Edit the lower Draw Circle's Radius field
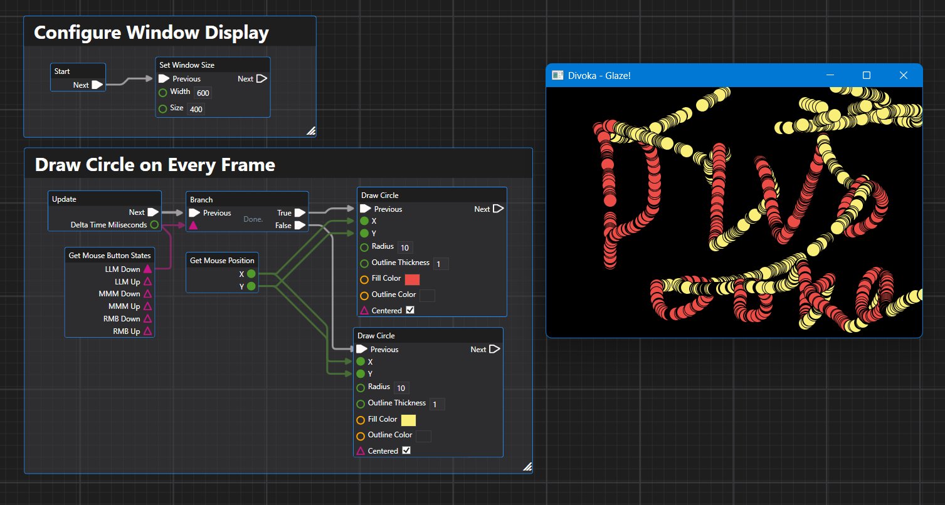This screenshot has width=945, height=505. 401,388
